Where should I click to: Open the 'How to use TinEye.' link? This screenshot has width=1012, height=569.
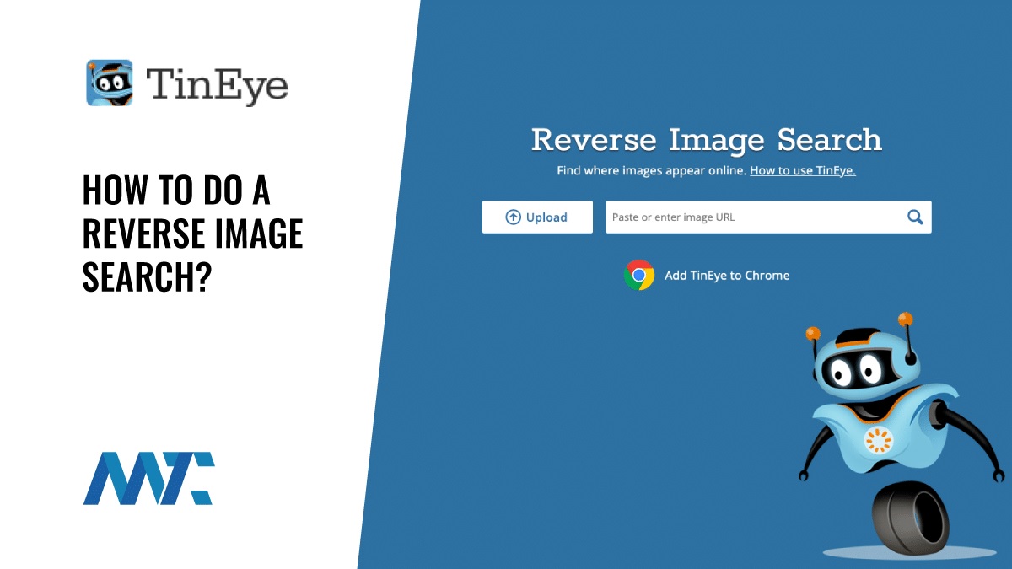(802, 170)
